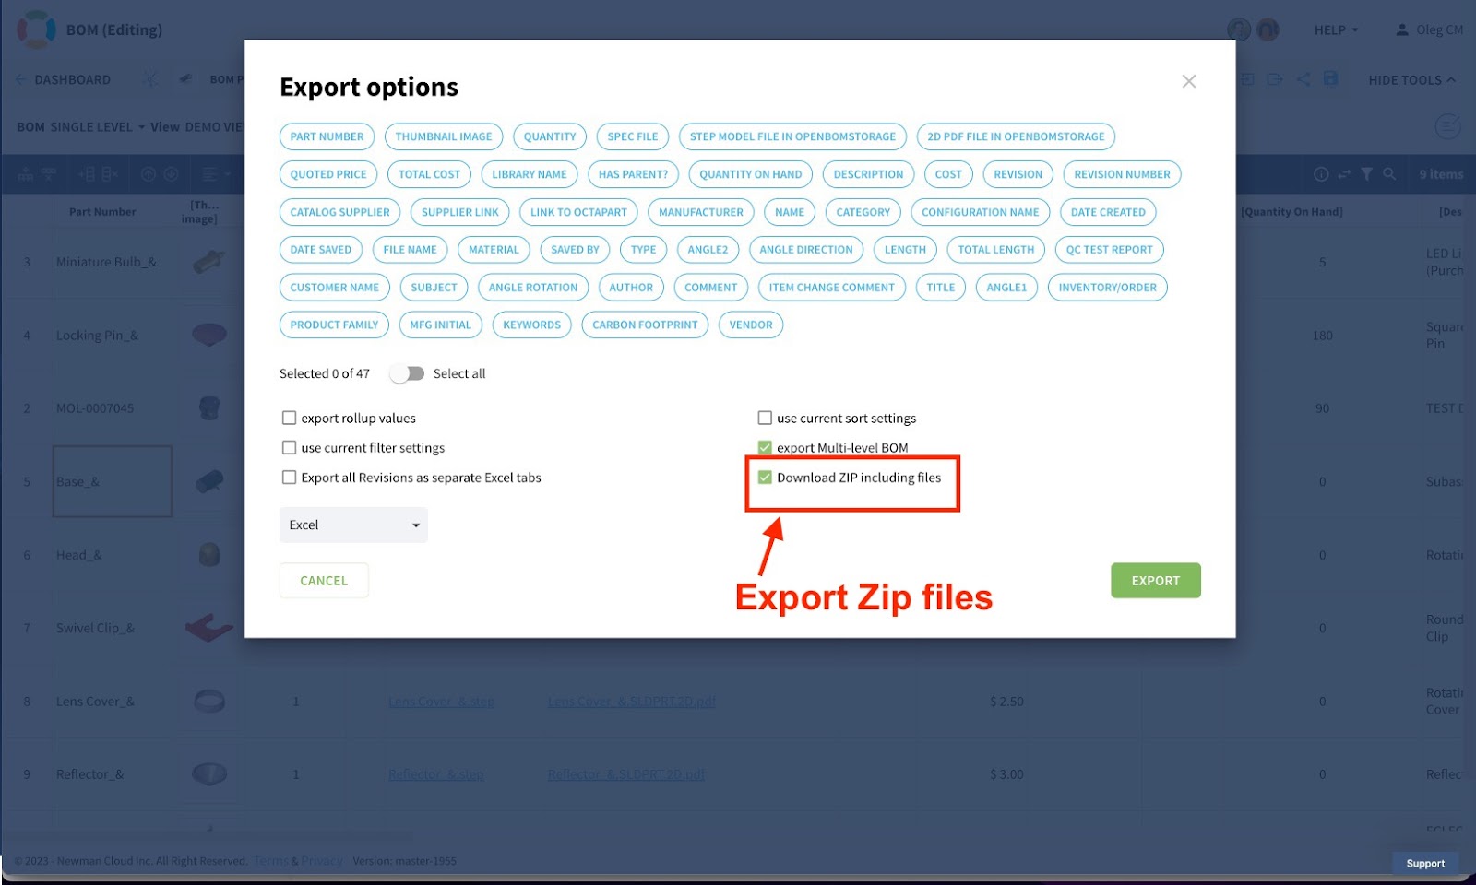Click the user profile icon beside Oleg CM
The width and height of the screenshot is (1476, 885).
click(1403, 29)
